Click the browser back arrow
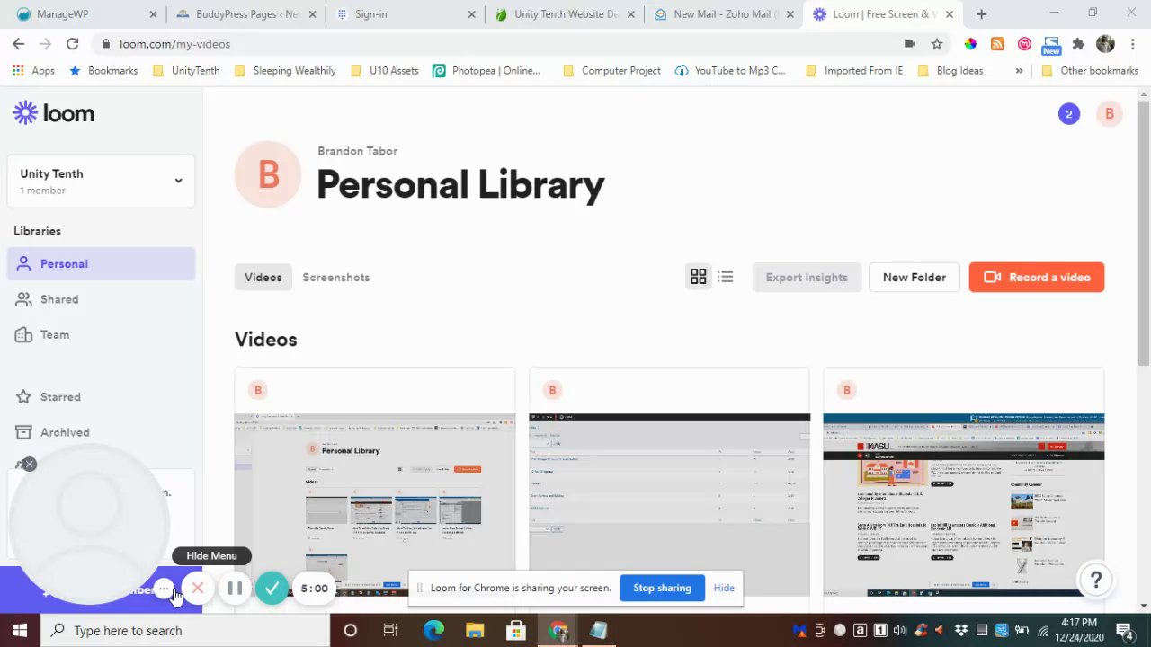This screenshot has width=1151, height=647. (x=19, y=44)
